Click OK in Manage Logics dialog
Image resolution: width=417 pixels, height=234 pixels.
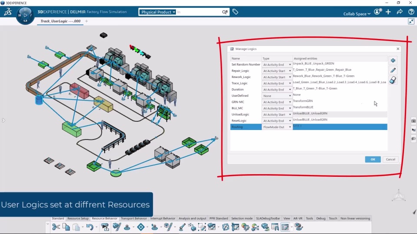373,159
